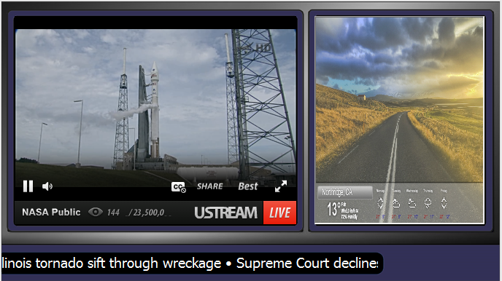Select Tuesday's cloudy forecast icon
The width and height of the screenshot is (502, 281).
[x=396, y=203]
